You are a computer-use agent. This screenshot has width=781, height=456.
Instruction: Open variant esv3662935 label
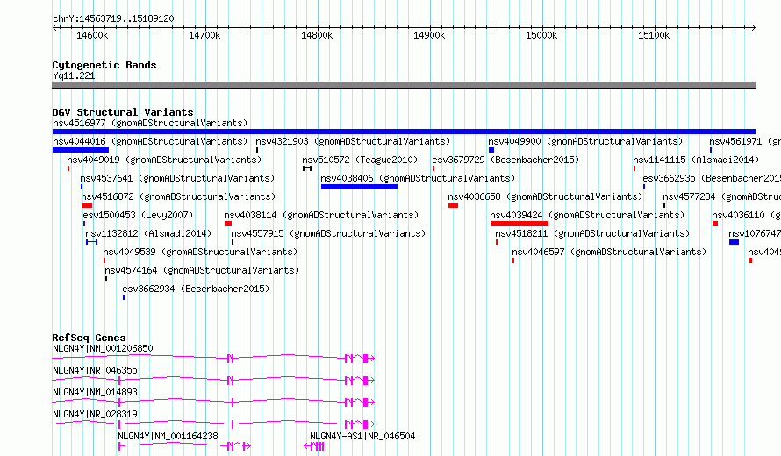(x=712, y=178)
